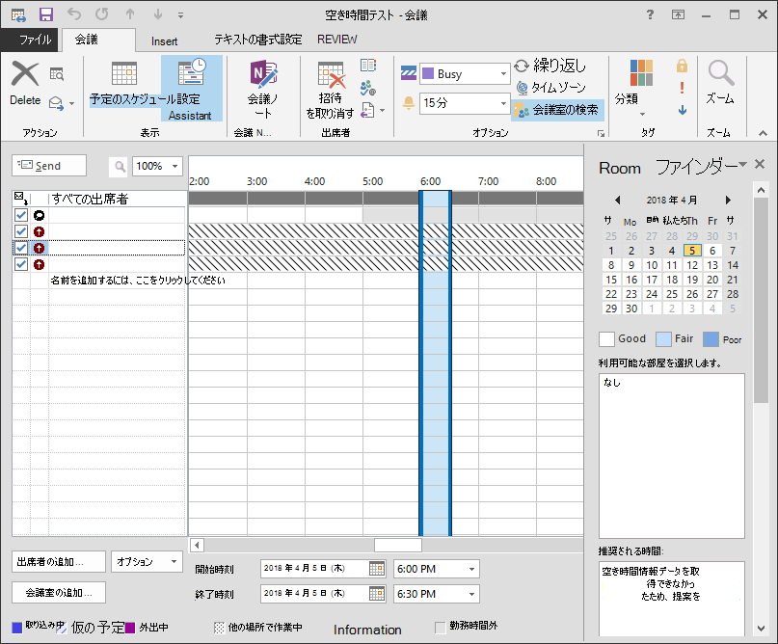The height and width of the screenshot is (644, 778).
Task: Click 会議室の追加 add rooms button
Action: (59, 592)
